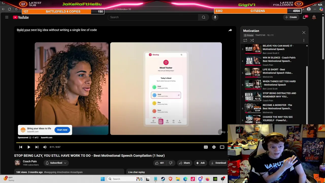This screenshot has width=325, height=183.
Task: Skip to the next video
Action: pos(37,147)
